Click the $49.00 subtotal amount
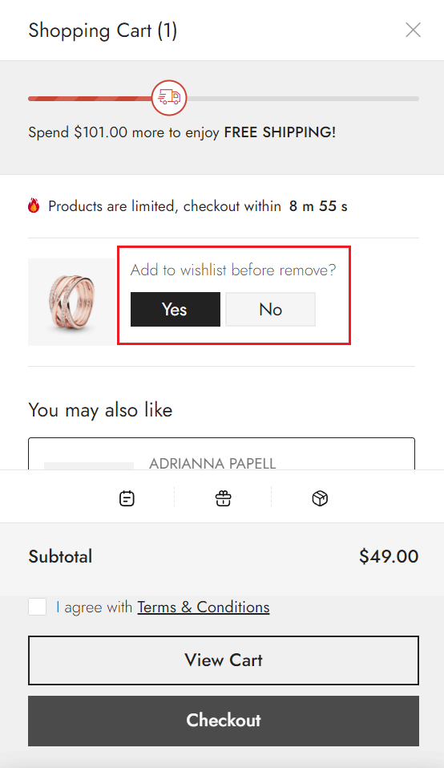The height and width of the screenshot is (768, 444). coord(389,556)
